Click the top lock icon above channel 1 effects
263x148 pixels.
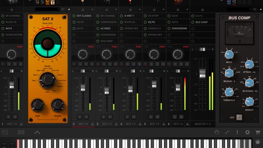[12, 10]
